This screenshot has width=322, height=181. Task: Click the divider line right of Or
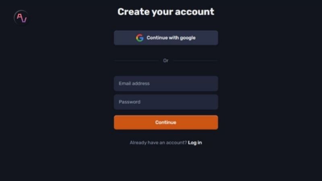196,61
